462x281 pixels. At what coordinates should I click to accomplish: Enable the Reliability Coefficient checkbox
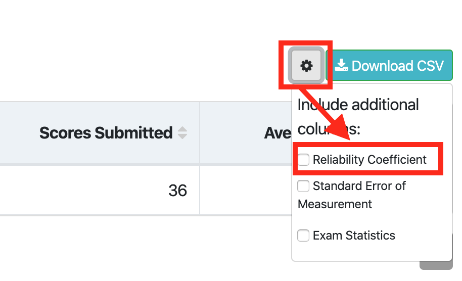click(303, 160)
